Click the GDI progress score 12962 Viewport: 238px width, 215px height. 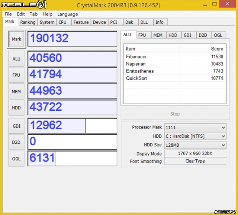pyautogui.click(x=73, y=126)
